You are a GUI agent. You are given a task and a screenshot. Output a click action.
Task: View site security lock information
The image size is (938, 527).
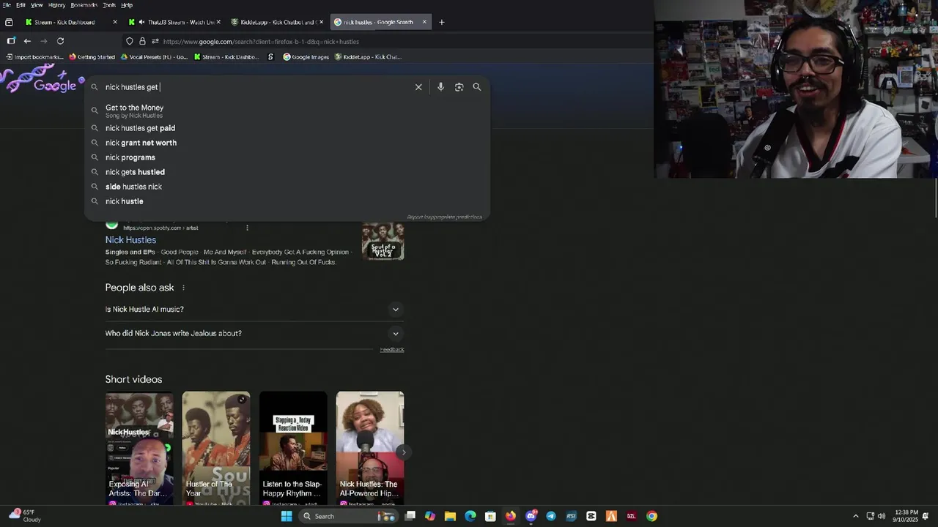142,41
